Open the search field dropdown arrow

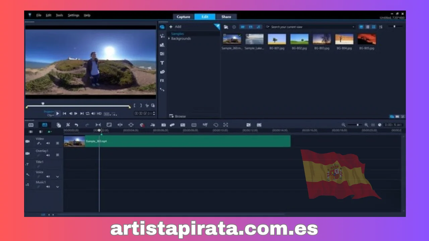click(x=353, y=27)
